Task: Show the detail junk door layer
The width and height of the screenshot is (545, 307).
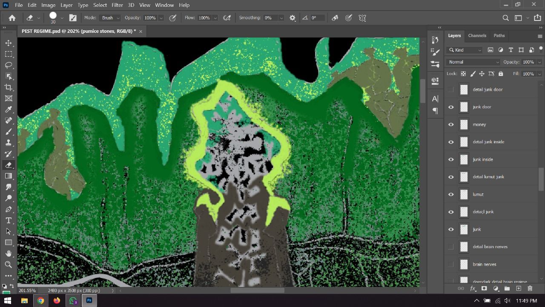Action: tap(451, 90)
